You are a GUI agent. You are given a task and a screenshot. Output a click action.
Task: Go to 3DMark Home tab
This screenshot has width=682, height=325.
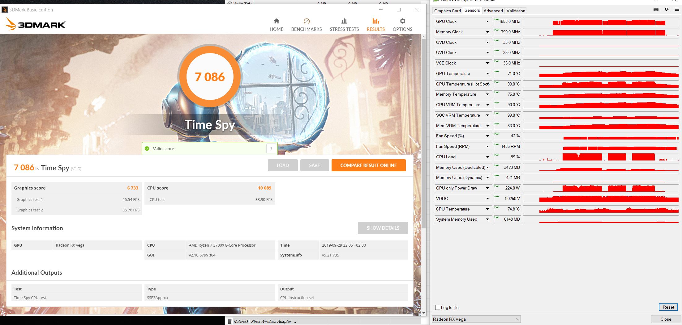276,25
